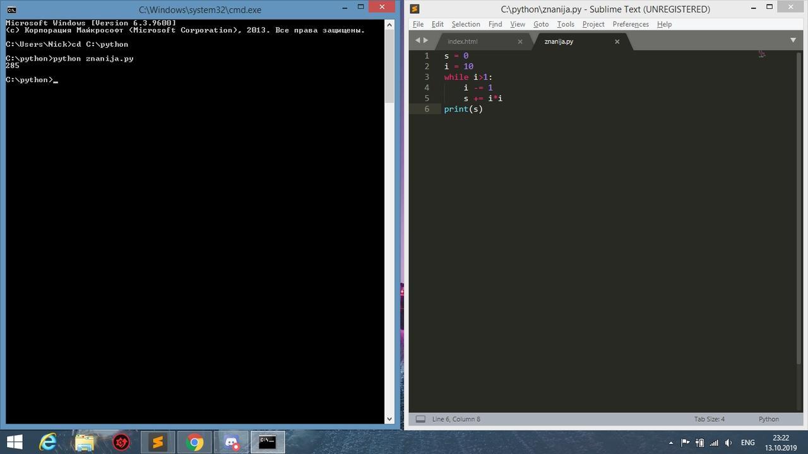Click the 'python znanija.py' command line in cmd
Screen dimensions: 808x454
tap(69, 59)
